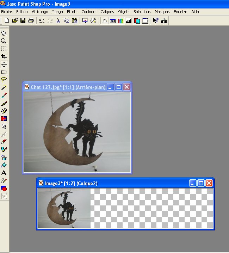Click the context help arrow icon
The width and height of the screenshot is (229, 253).
156,20
